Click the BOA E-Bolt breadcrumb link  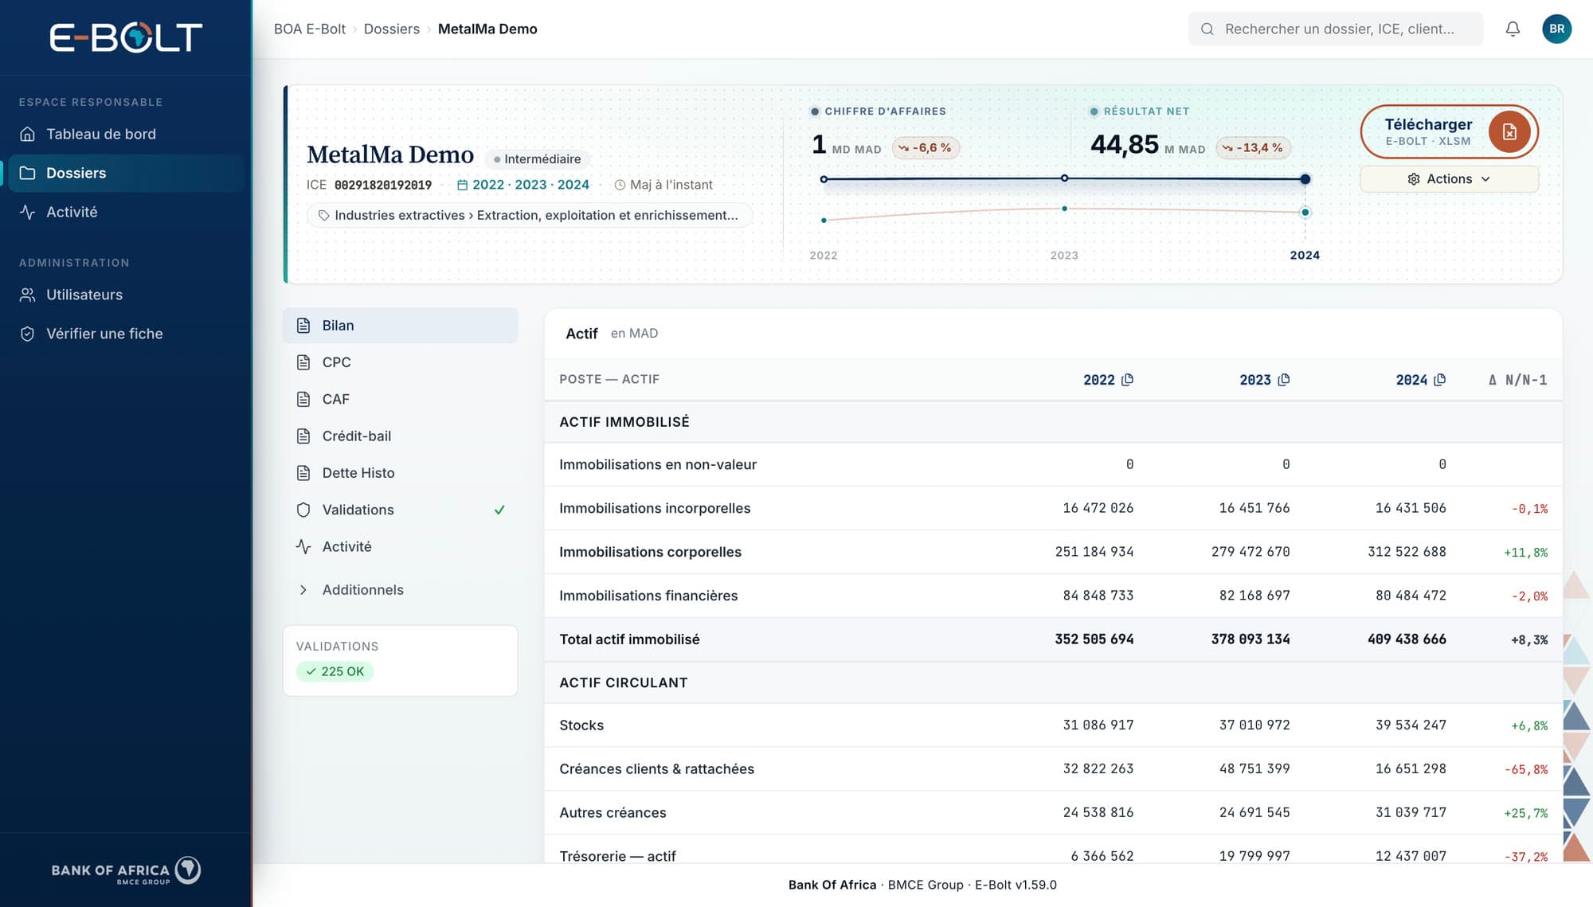click(310, 29)
